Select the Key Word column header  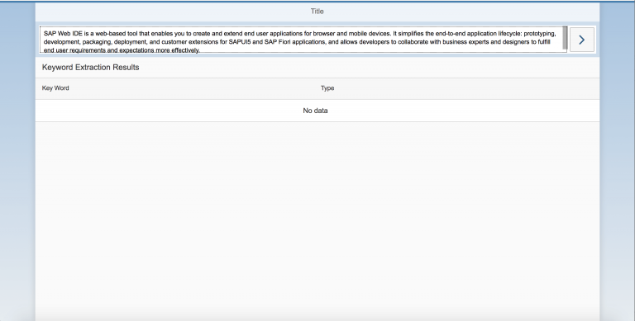(x=55, y=88)
